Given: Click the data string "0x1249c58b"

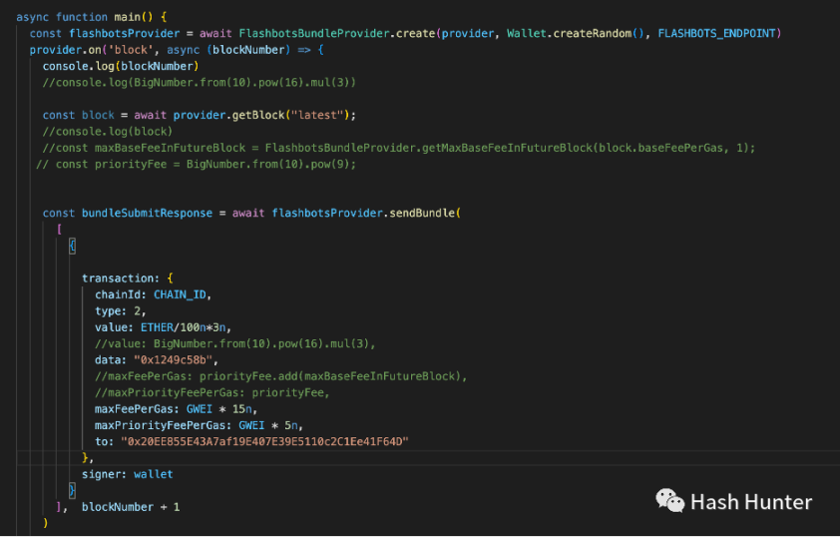Looking at the screenshot, I should click(x=173, y=360).
